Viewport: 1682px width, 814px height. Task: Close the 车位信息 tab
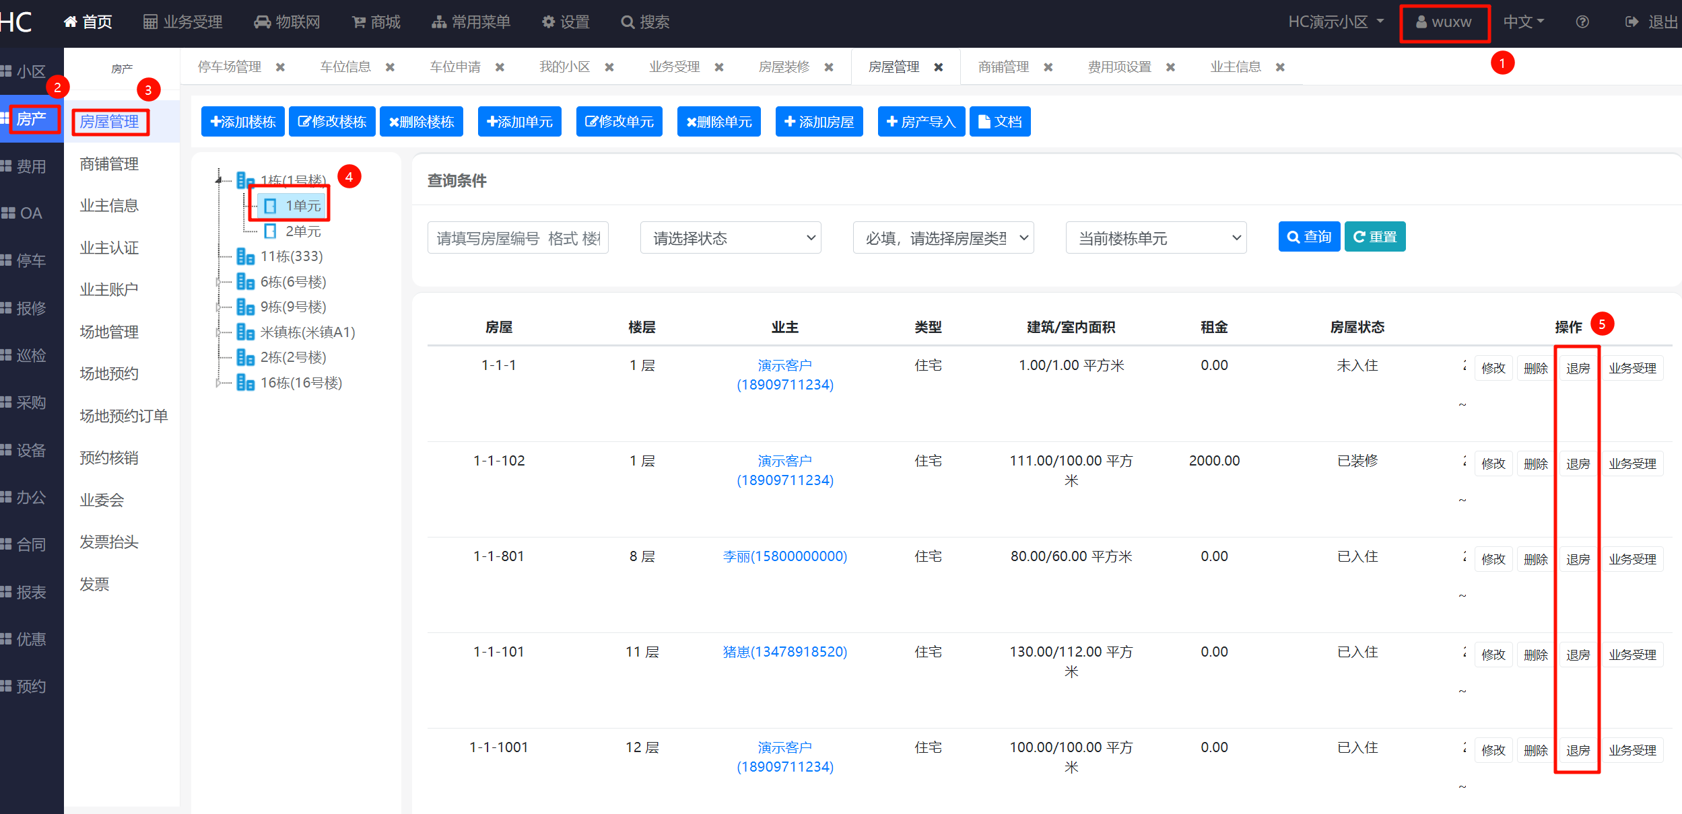[391, 67]
